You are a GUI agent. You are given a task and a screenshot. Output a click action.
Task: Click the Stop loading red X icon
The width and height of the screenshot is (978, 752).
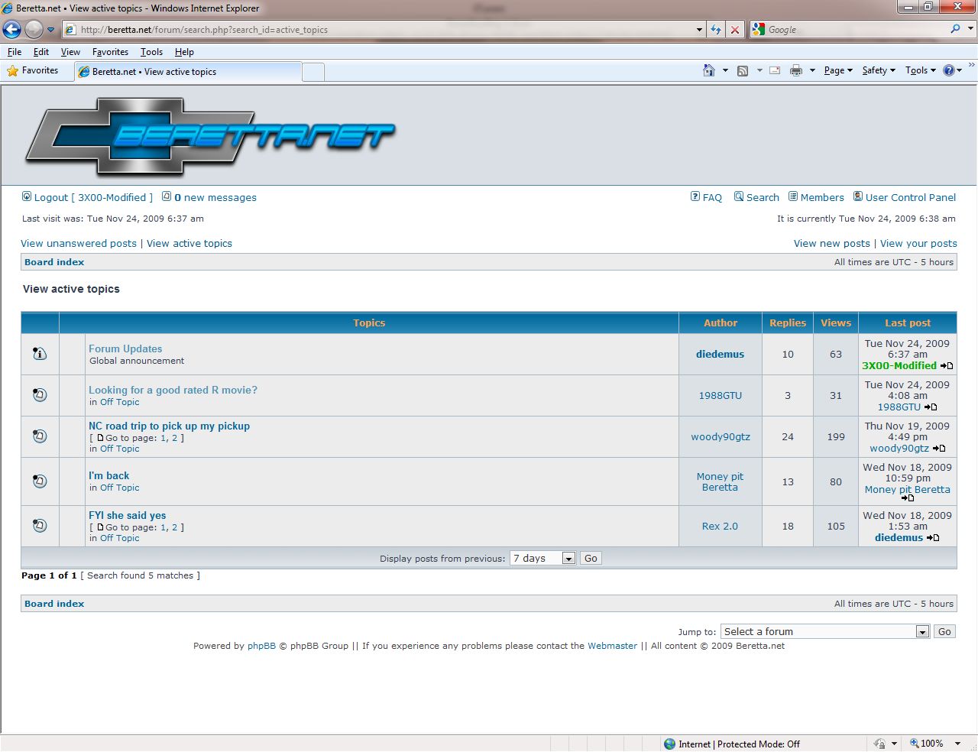click(735, 30)
